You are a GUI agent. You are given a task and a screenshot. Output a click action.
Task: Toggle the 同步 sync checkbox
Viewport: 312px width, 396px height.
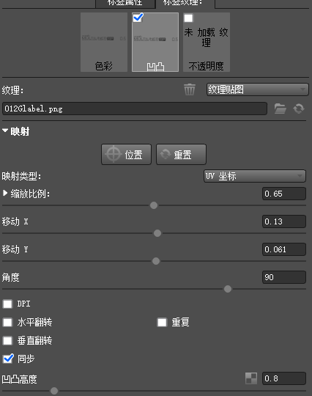[8, 359]
